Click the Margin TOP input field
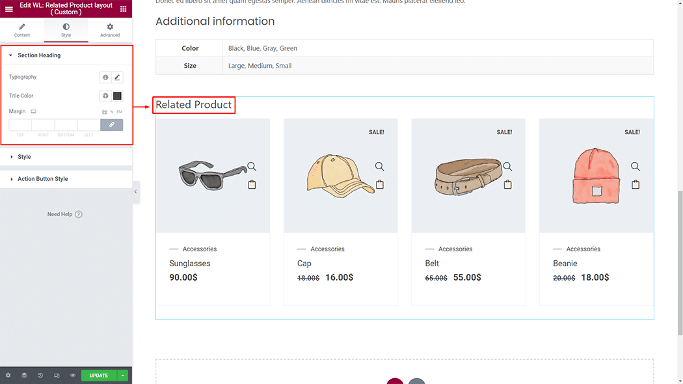 click(20, 124)
